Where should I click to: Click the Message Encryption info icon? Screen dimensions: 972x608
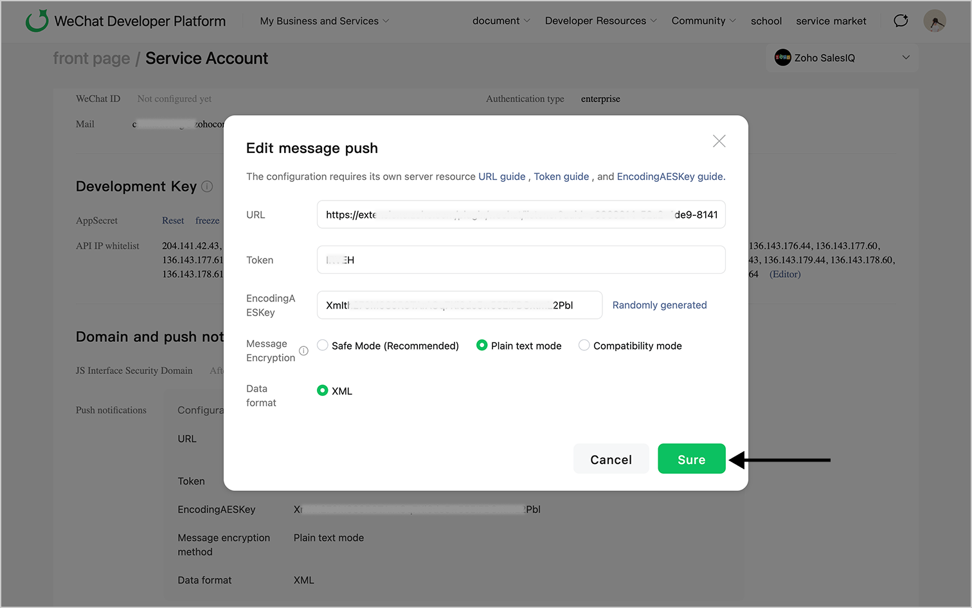click(303, 351)
